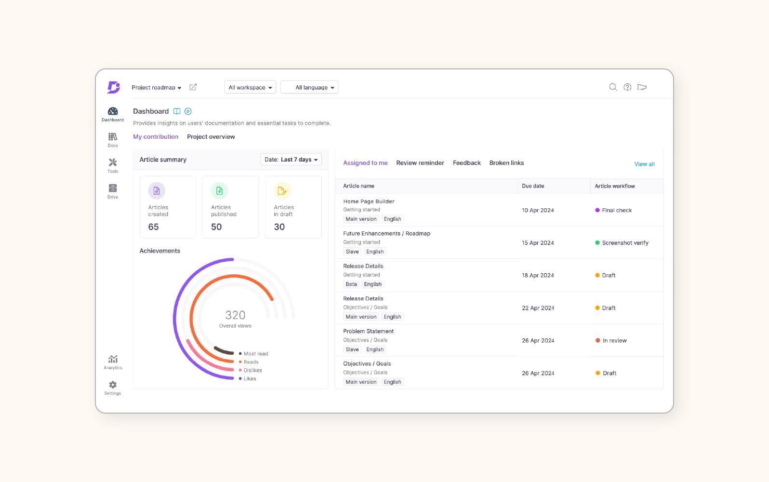Open the All workspace dropdown
This screenshot has height=482, width=769.
click(x=250, y=87)
